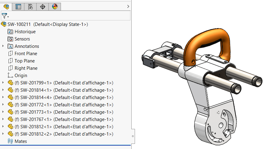Click the panel splitter handle at the tree edge
Viewport: 266px width, 149px height.
tap(133, 136)
